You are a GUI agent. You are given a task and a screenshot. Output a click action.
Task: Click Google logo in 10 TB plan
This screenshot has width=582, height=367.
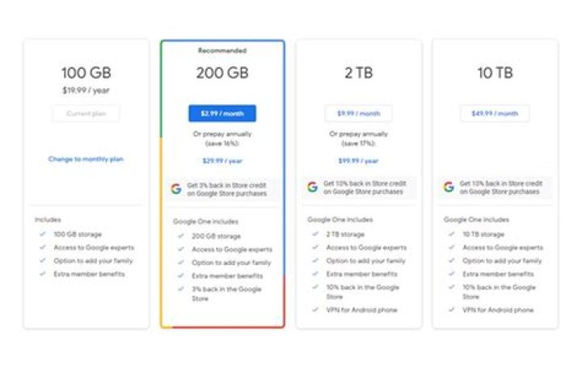coord(448,187)
